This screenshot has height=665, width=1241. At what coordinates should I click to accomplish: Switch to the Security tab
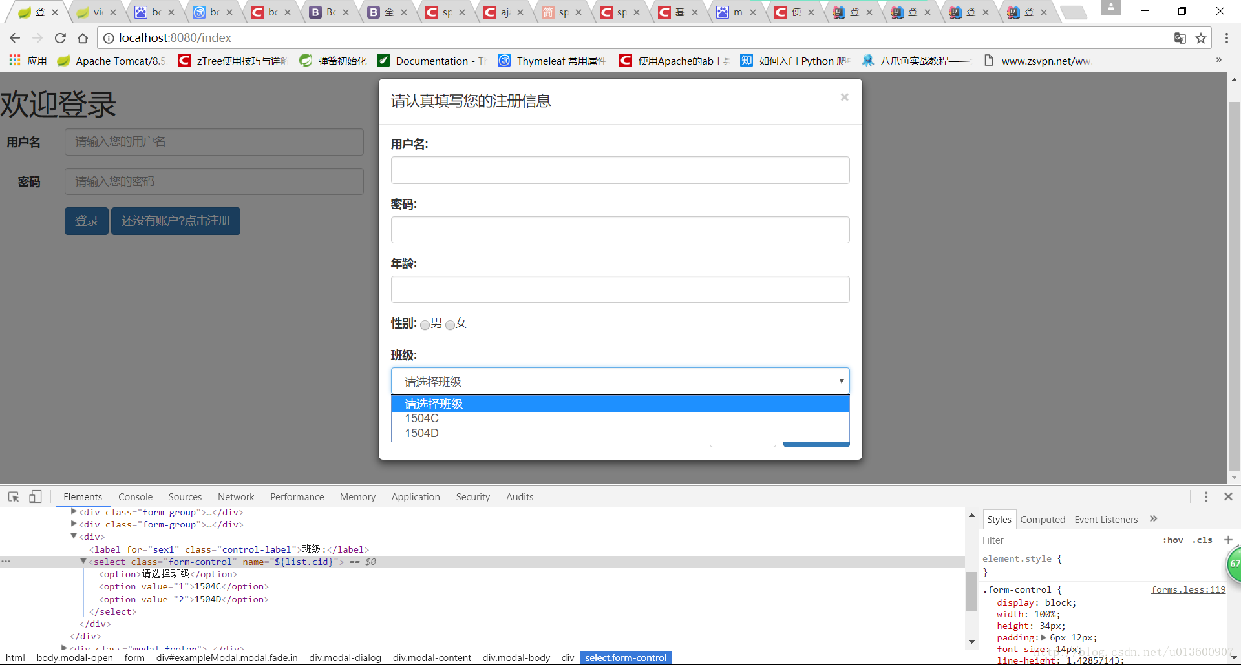[x=472, y=496]
